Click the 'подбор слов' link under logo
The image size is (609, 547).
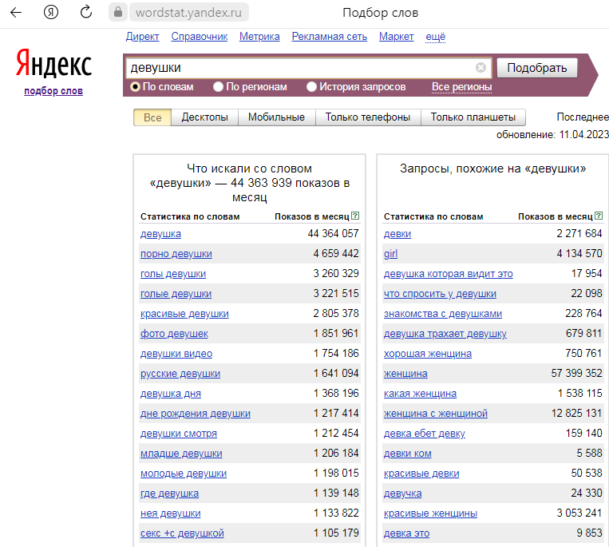[x=53, y=91]
